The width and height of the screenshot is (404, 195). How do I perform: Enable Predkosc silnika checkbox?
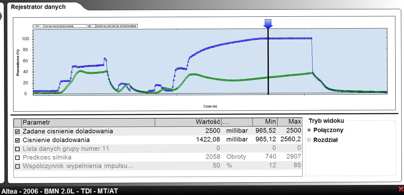pos(17,157)
